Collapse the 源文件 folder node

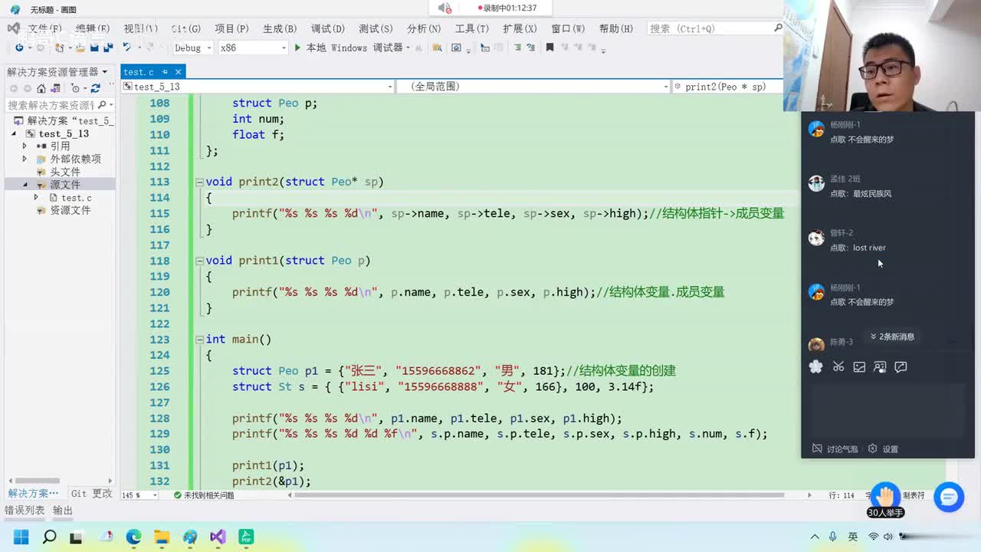(25, 185)
